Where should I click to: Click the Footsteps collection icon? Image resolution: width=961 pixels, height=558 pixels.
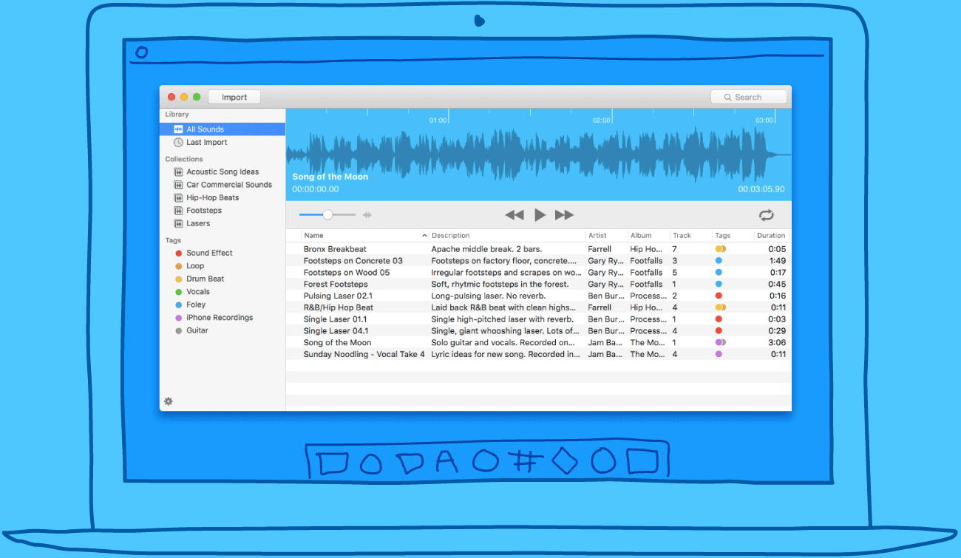pos(178,211)
